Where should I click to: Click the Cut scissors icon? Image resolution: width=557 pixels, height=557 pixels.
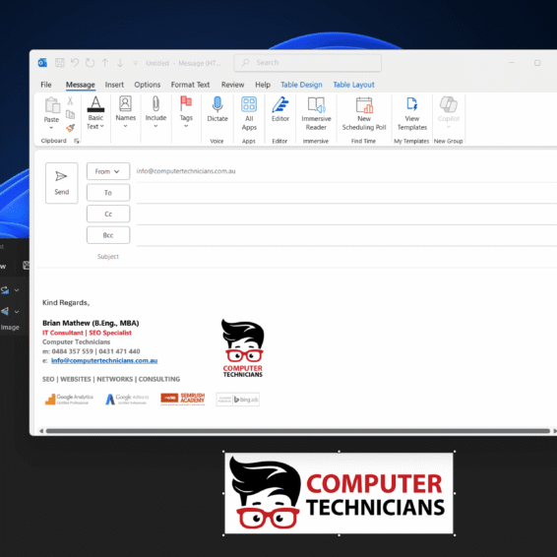pyautogui.click(x=70, y=101)
